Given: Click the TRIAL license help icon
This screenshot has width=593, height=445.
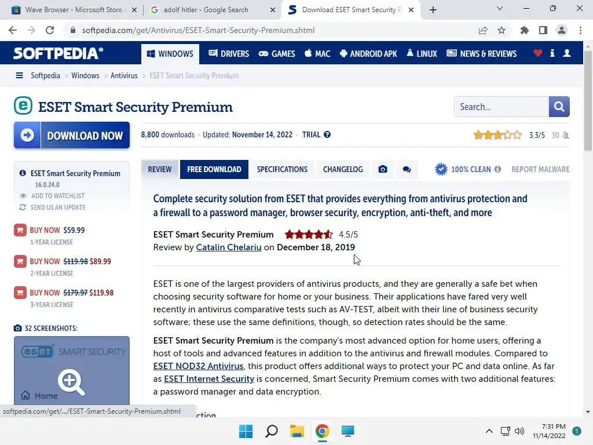Looking at the screenshot, I should click(327, 134).
